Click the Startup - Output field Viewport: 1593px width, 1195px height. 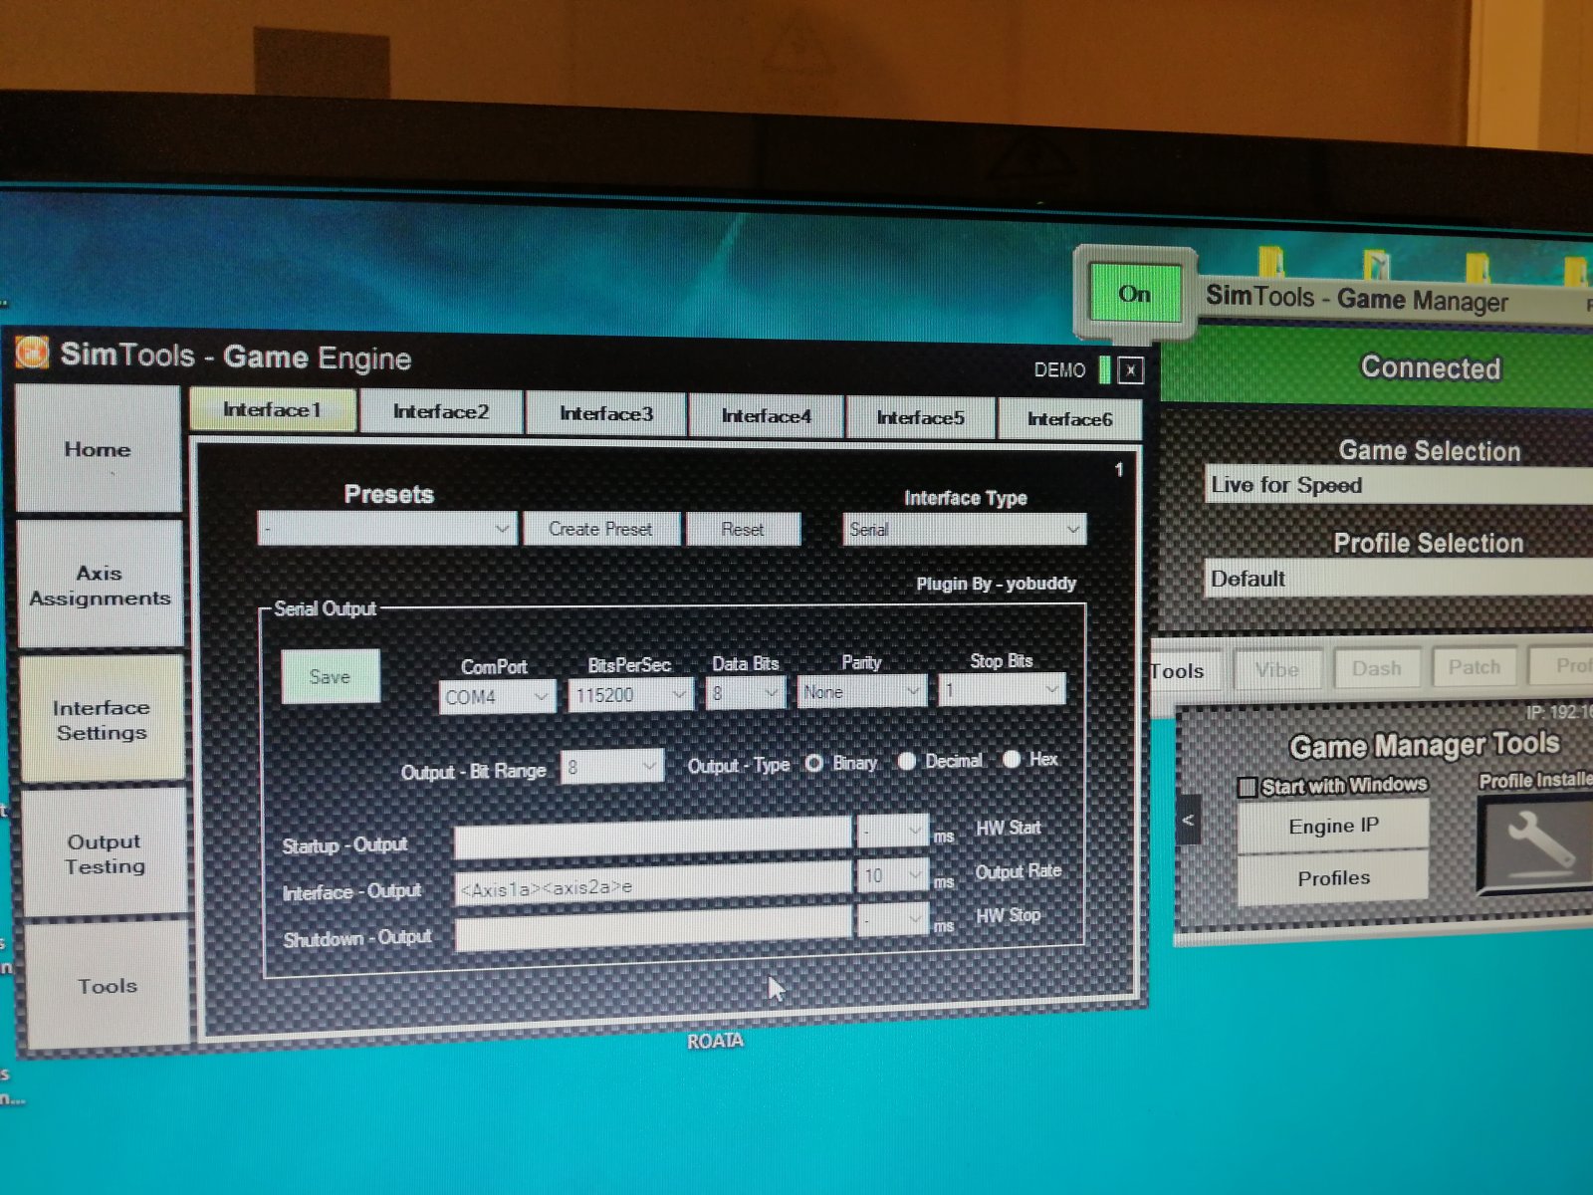652,836
